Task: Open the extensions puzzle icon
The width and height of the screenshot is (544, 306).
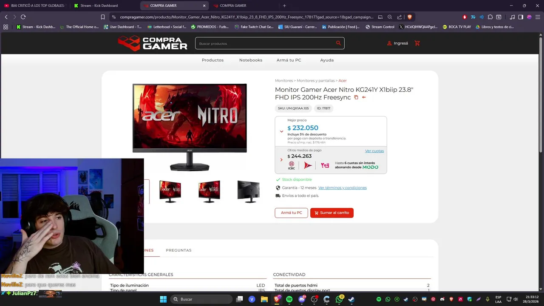Action: pyautogui.click(x=490, y=17)
